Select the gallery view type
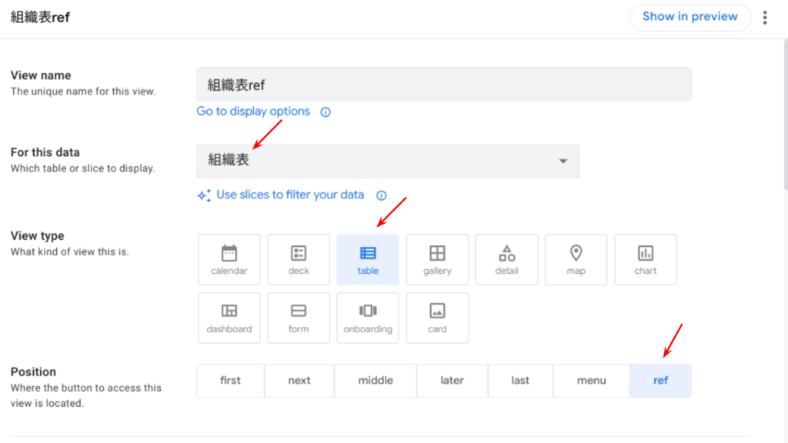The width and height of the screenshot is (788, 443). (437, 260)
